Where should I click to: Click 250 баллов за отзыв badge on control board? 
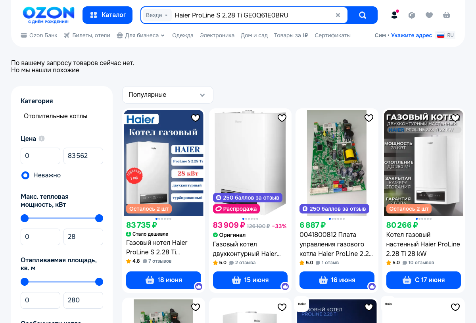(x=334, y=209)
